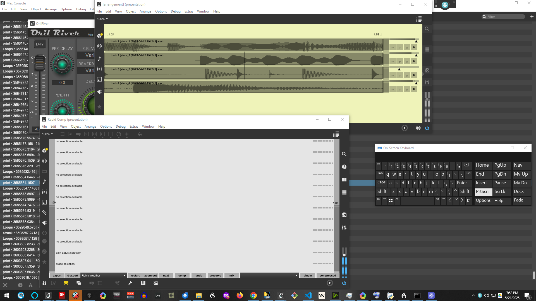This screenshot has width=536, height=301.
Task: Clear the Max Console with X icon
Action: pos(5,285)
